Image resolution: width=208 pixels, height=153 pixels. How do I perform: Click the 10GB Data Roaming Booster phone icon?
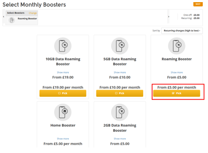coord(63,46)
